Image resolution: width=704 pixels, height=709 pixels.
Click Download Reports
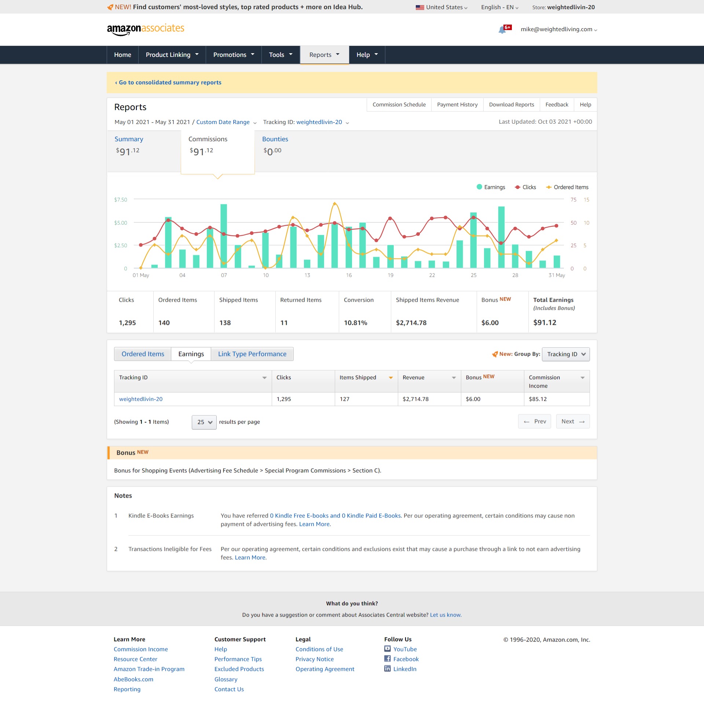[511, 105]
